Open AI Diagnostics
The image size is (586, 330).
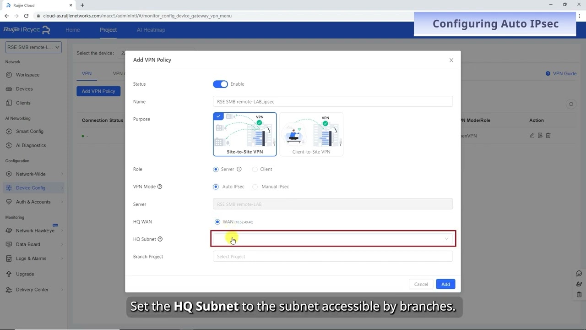tap(31, 145)
